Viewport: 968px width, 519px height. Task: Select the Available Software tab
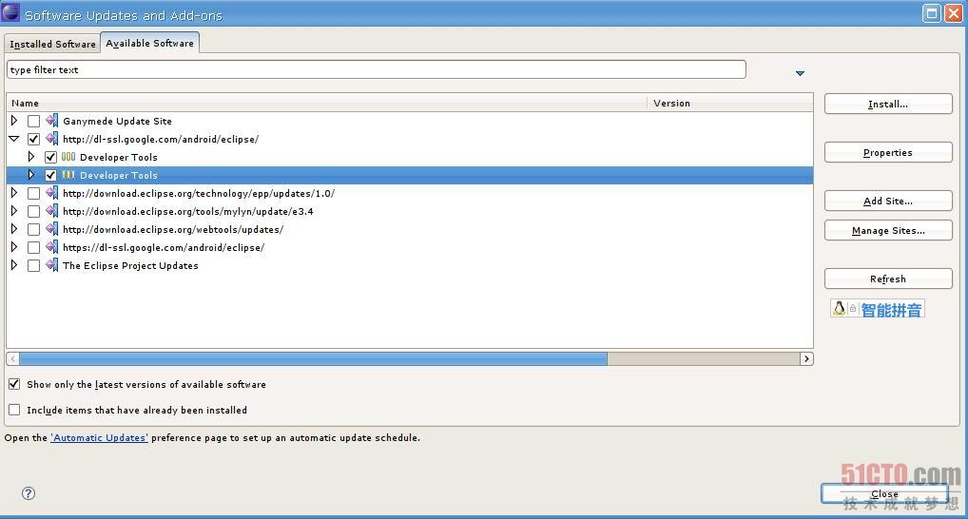149,43
